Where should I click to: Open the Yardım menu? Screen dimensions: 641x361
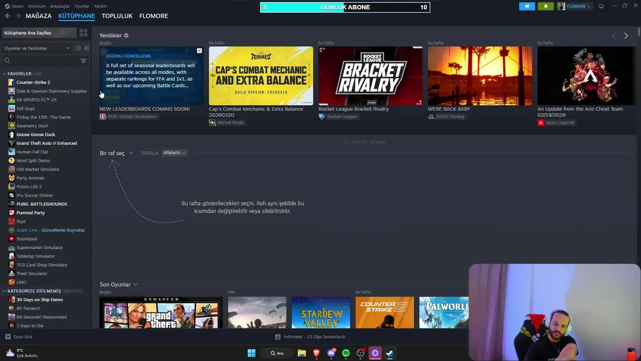100,6
